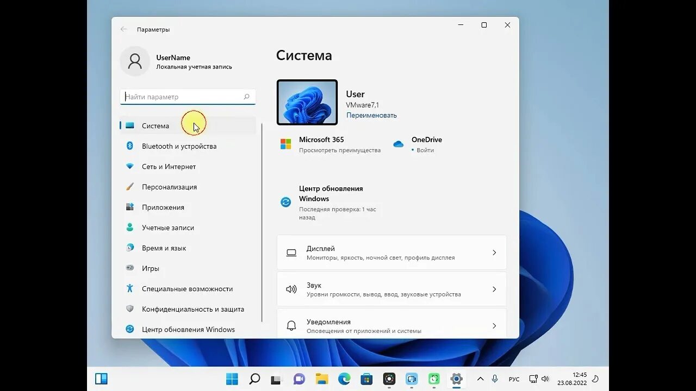Click the volume speaker icon in the tray

pos(545,379)
